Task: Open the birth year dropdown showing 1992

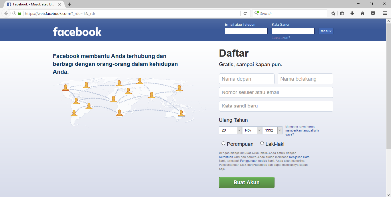Action: 272,130
